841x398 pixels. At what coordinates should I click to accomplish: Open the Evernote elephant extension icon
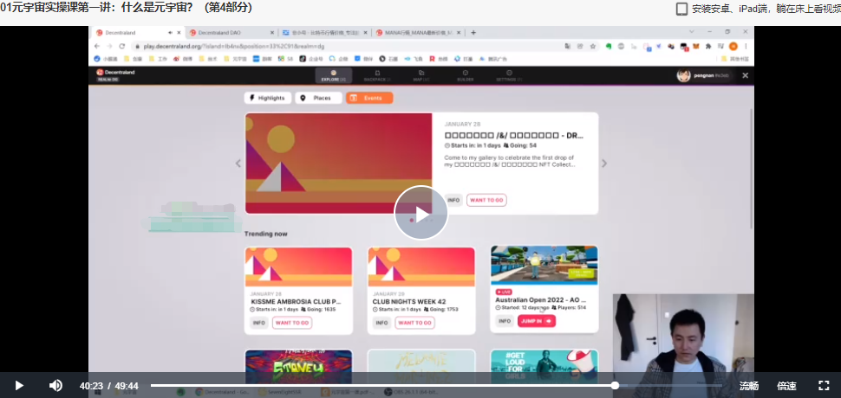coord(609,47)
